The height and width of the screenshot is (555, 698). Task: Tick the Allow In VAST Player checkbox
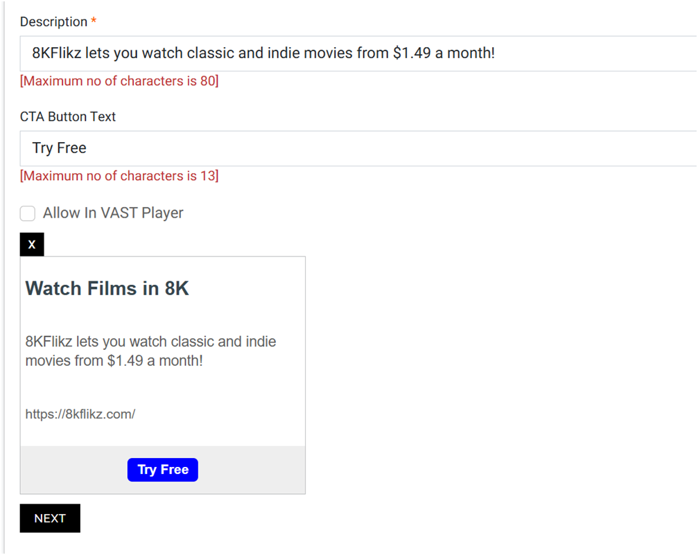point(28,213)
